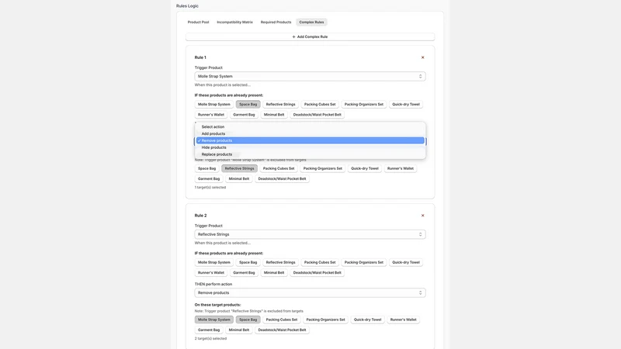Toggle Deadstock/Waist Pocket Belt condition in Rule 1

(x=317, y=115)
